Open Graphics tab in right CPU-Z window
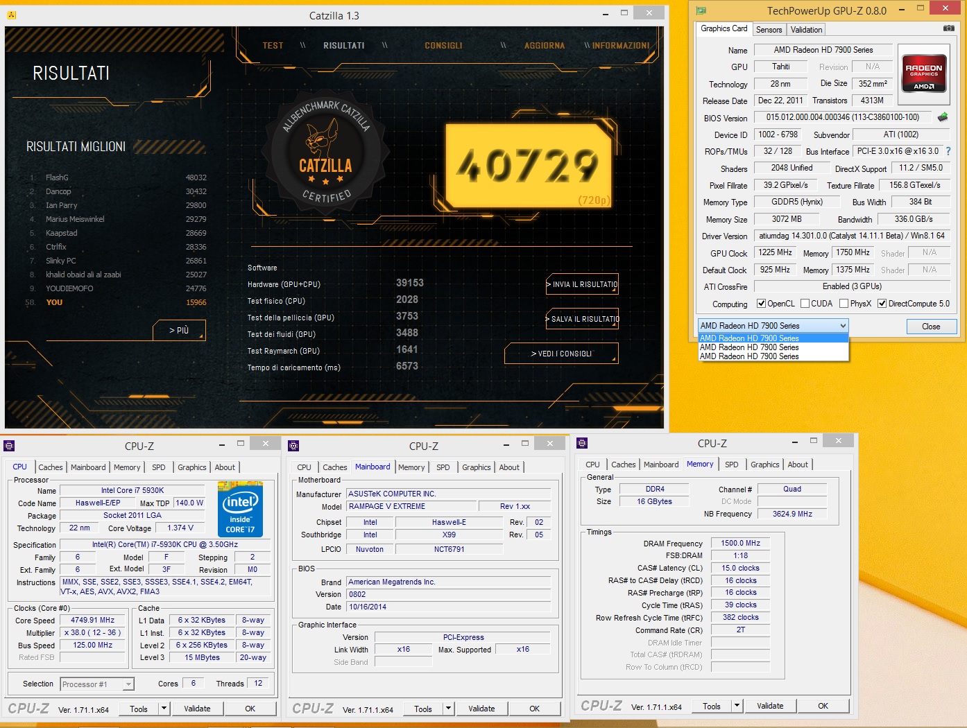 click(x=765, y=465)
